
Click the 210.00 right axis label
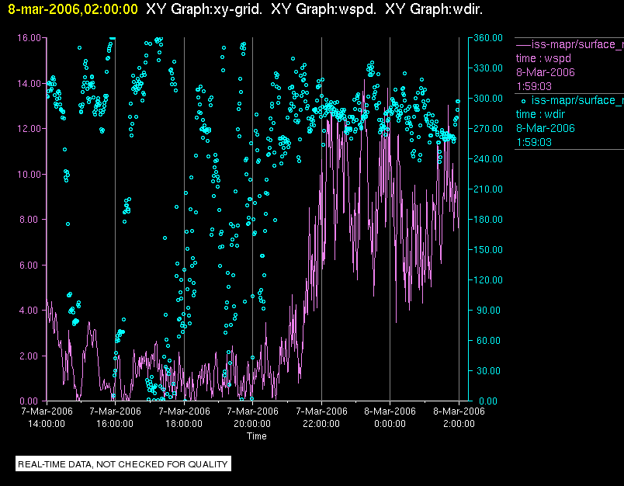pyautogui.click(x=488, y=189)
